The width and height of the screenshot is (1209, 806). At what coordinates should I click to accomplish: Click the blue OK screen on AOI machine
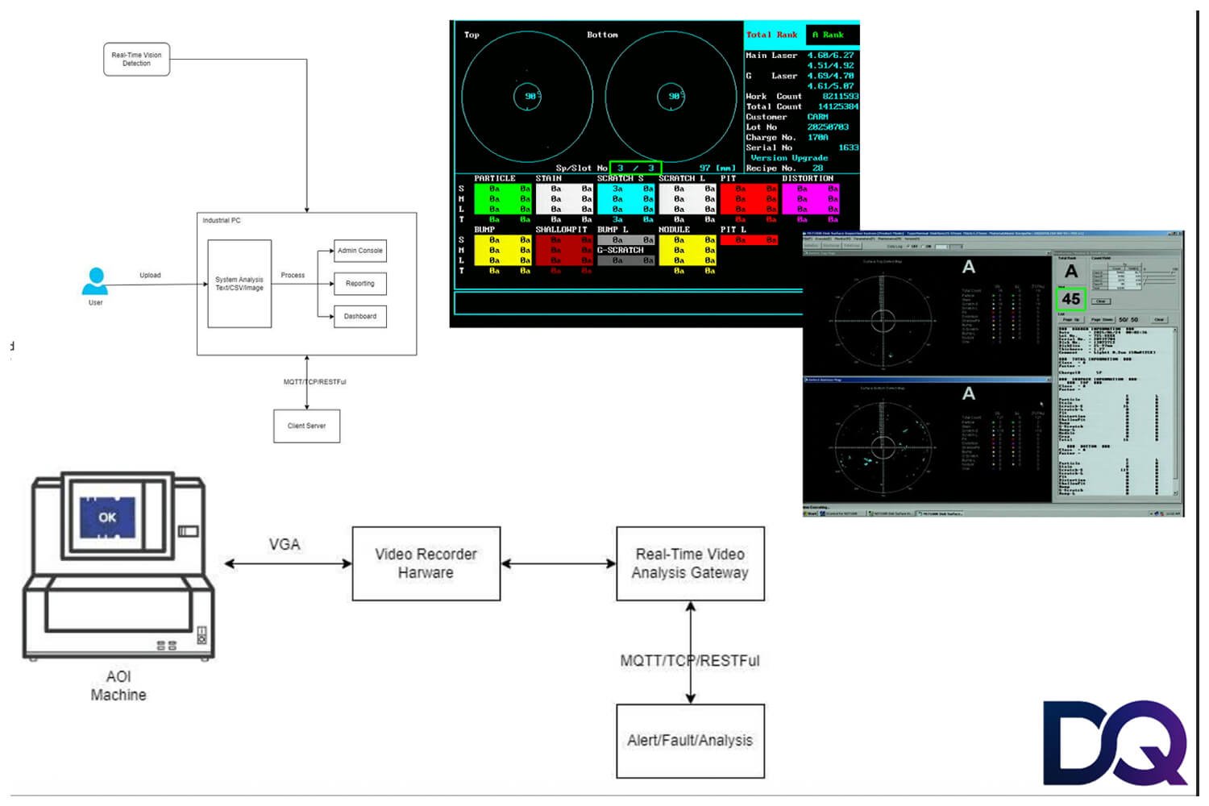(107, 517)
